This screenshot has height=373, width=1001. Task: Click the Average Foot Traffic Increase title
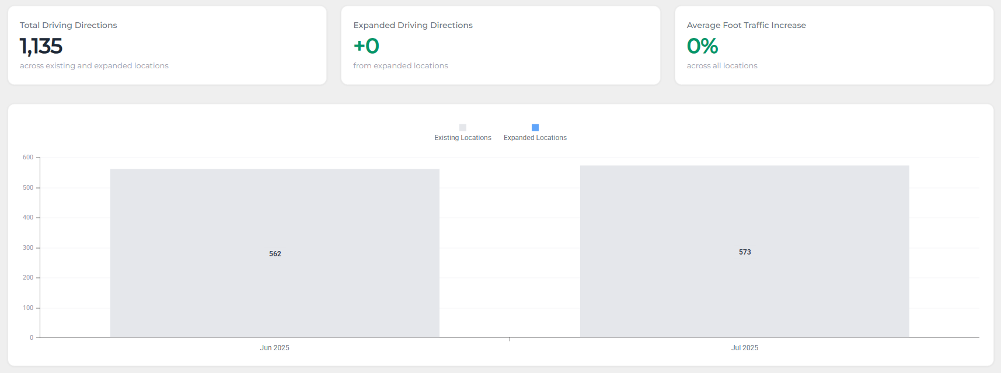pos(746,25)
